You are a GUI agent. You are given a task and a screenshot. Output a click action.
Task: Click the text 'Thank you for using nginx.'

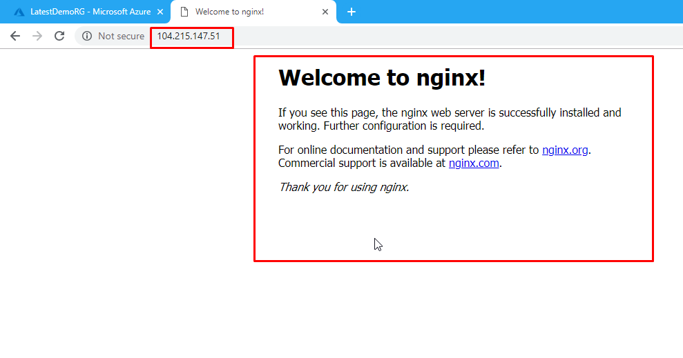pos(344,187)
